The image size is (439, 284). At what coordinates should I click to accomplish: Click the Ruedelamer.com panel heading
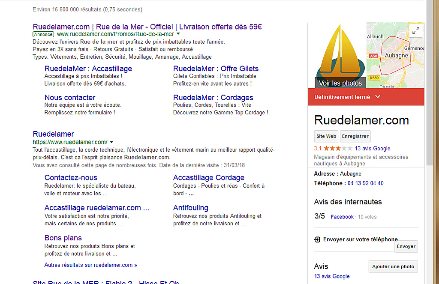(x=361, y=120)
